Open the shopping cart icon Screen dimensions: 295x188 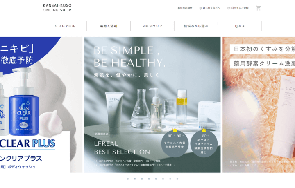point(258,8)
